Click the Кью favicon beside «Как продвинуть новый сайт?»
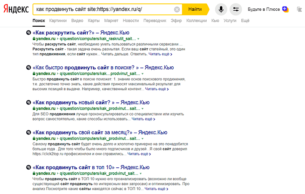The height and width of the screenshot is (194, 305). click(x=28, y=102)
